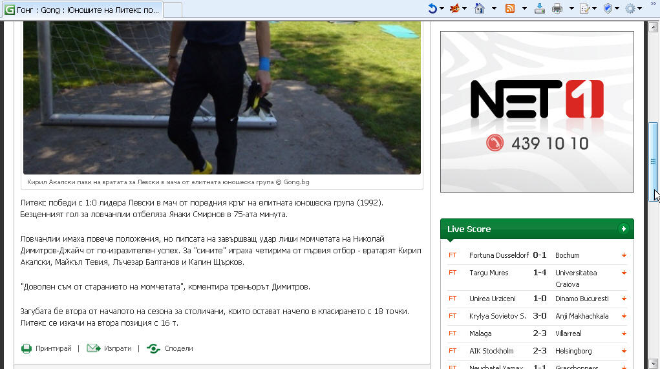This screenshot has height=369, width=660.
Task: Click Villarreal team name
Action: coord(568,333)
